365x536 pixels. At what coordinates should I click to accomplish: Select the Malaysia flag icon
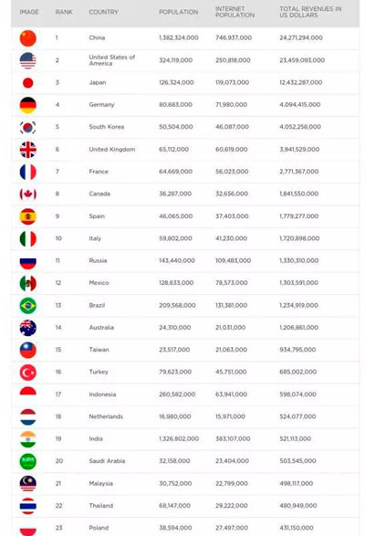click(27, 483)
